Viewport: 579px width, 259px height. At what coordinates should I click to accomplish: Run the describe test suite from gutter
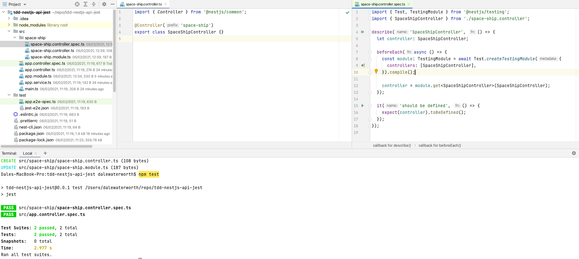[x=363, y=32]
